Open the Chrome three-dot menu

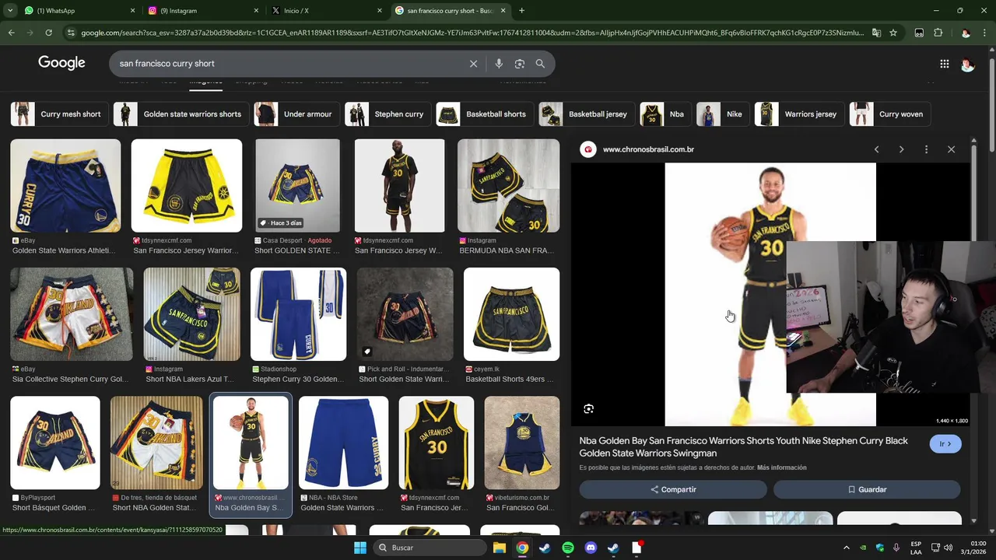point(985,33)
